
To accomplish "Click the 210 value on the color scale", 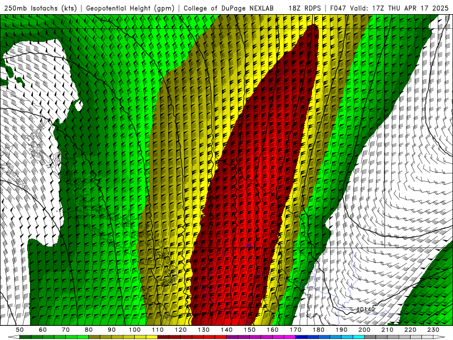I will (x=387, y=330).
